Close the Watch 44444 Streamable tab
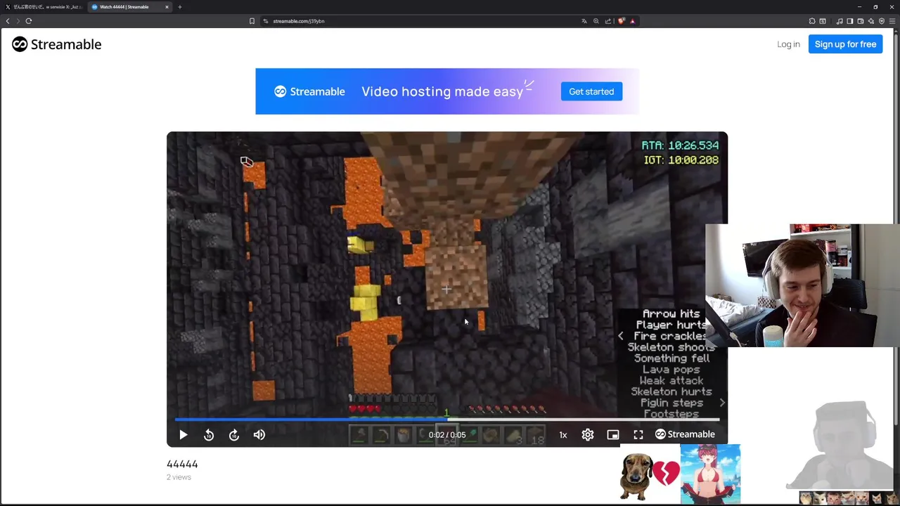Screen dimensions: 900x506 click(x=167, y=7)
